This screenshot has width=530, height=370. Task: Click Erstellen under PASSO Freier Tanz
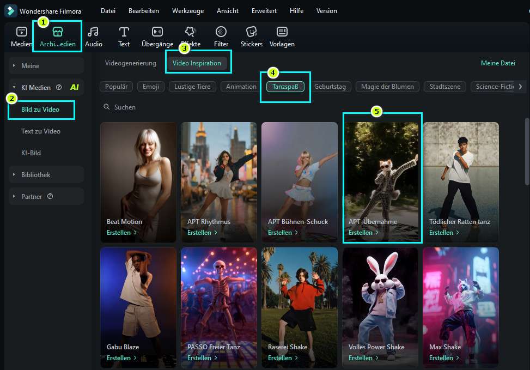[202, 358]
